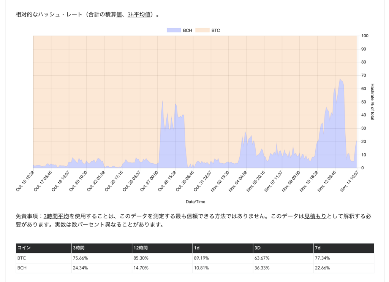
Task: Click the Nov, 10 18:22 axis label
Action: 309,181
